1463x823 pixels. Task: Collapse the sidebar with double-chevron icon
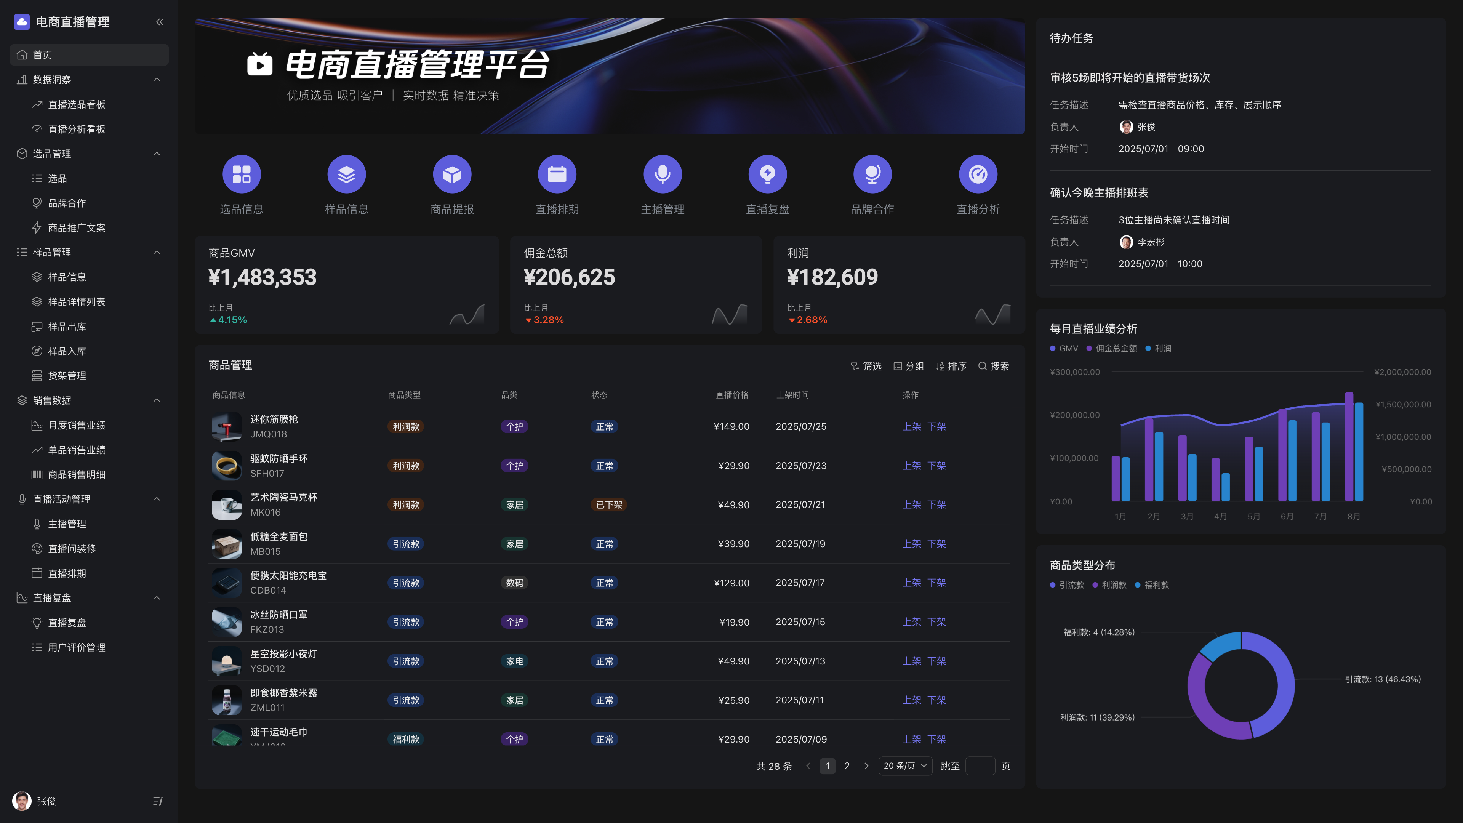(x=160, y=22)
